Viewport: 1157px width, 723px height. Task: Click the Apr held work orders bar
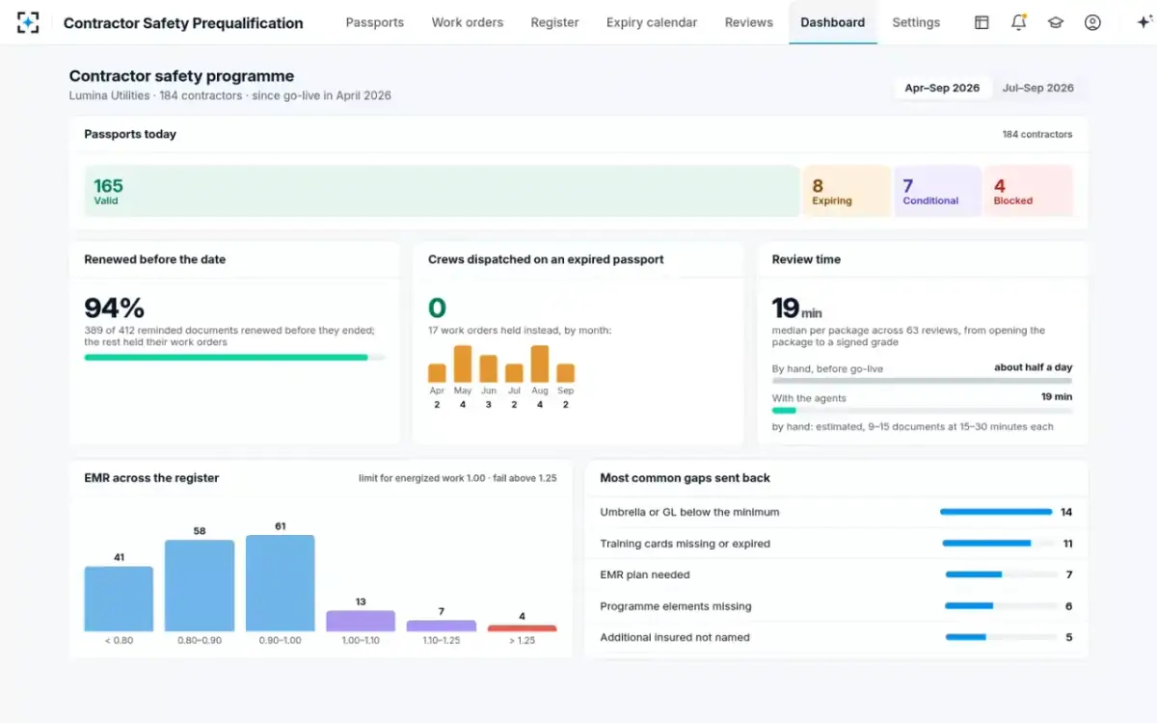[x=437, y=373]
